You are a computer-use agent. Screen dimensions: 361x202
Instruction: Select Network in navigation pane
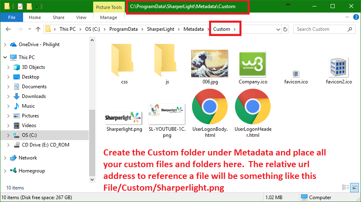pos(28,158)
